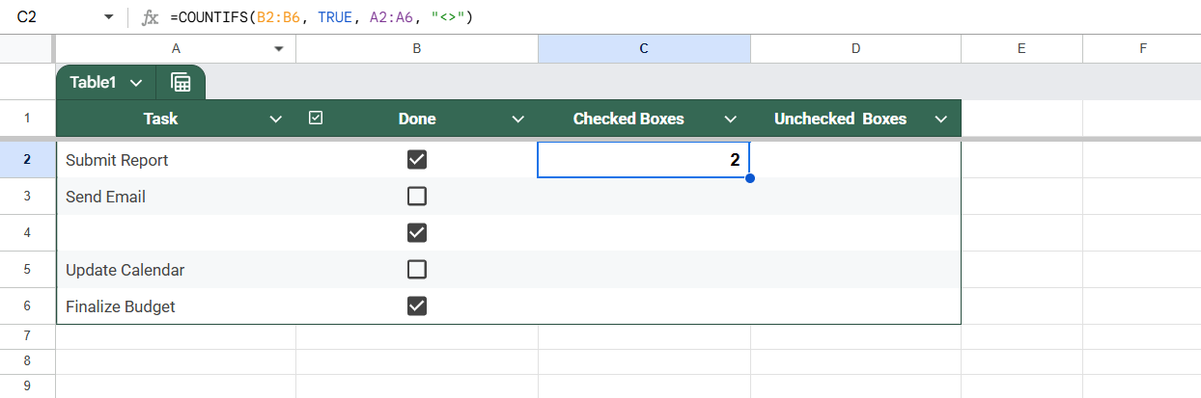The height and width of the screenshot is (398, 1201).
Task: Click the checkbox type icon in Done header
Action: (315, 118)
